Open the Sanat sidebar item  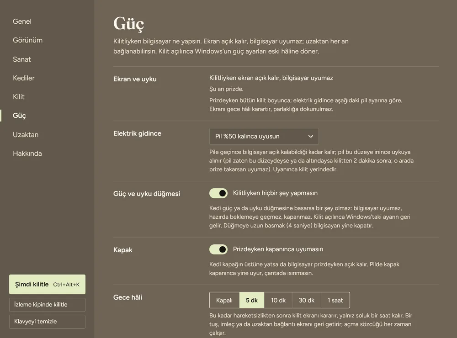[22, 59]
